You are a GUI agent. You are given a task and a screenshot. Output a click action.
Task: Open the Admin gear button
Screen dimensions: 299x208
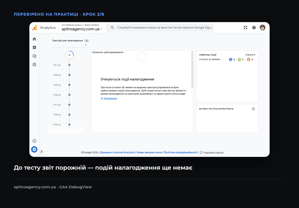pos(34,149)
